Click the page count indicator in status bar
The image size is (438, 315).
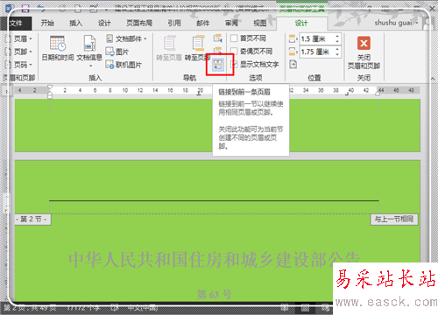coord(29,307)
